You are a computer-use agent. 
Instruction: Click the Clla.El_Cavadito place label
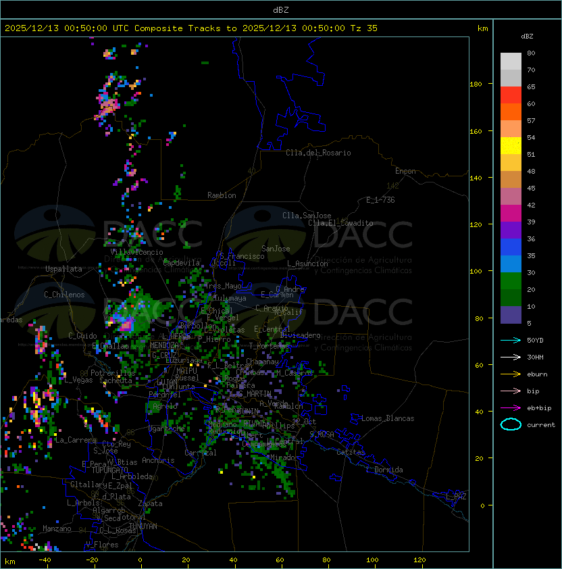[340, 223]
